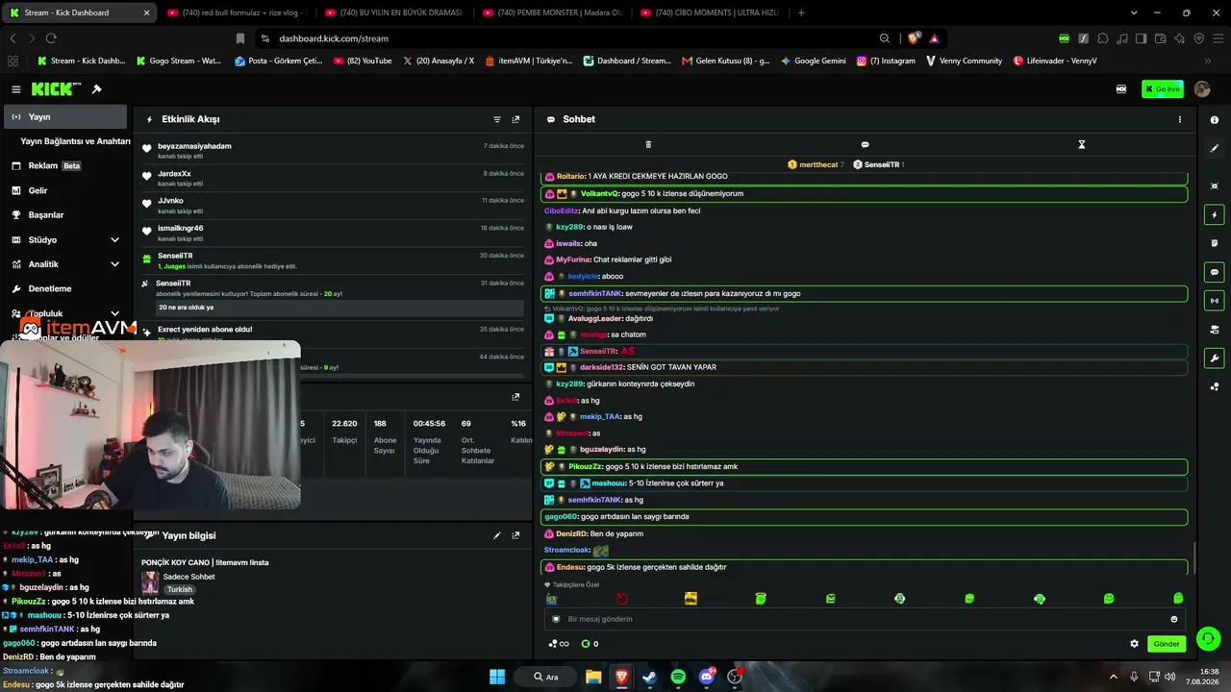Open the Sohbet three-dot menu
The height and width of the screenshot is (692, 1231).
point(1180,119)
